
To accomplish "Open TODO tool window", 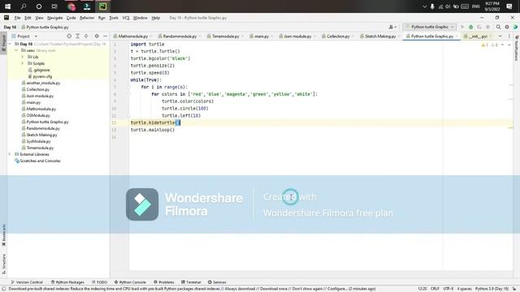I will pos(99,282).
